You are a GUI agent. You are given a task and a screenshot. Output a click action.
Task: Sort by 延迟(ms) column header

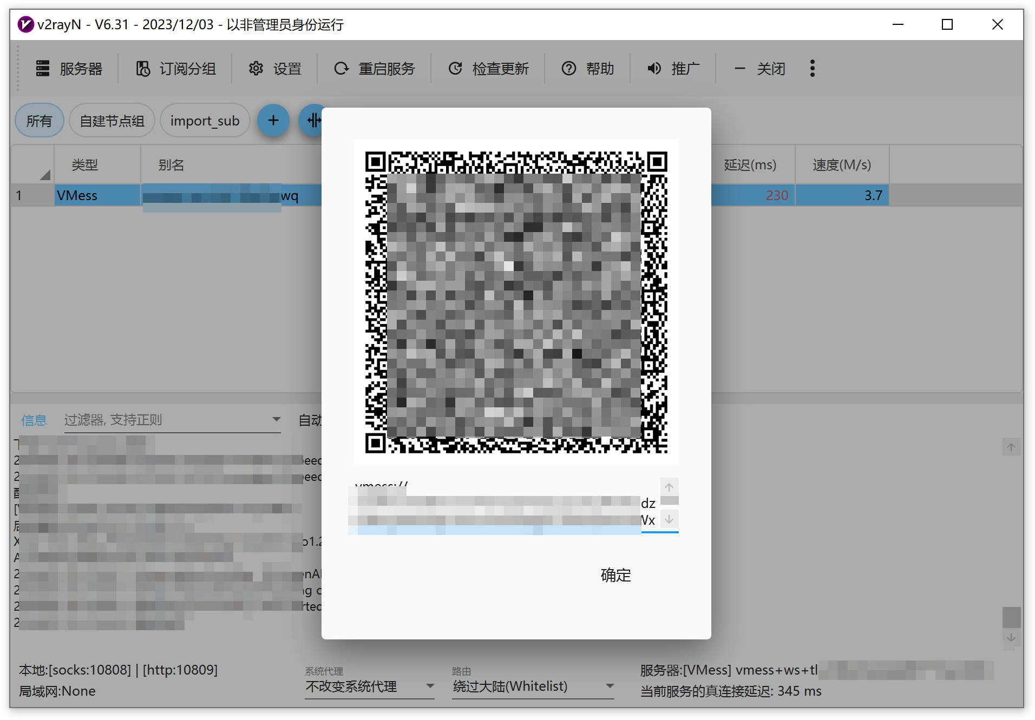point(750,165)
